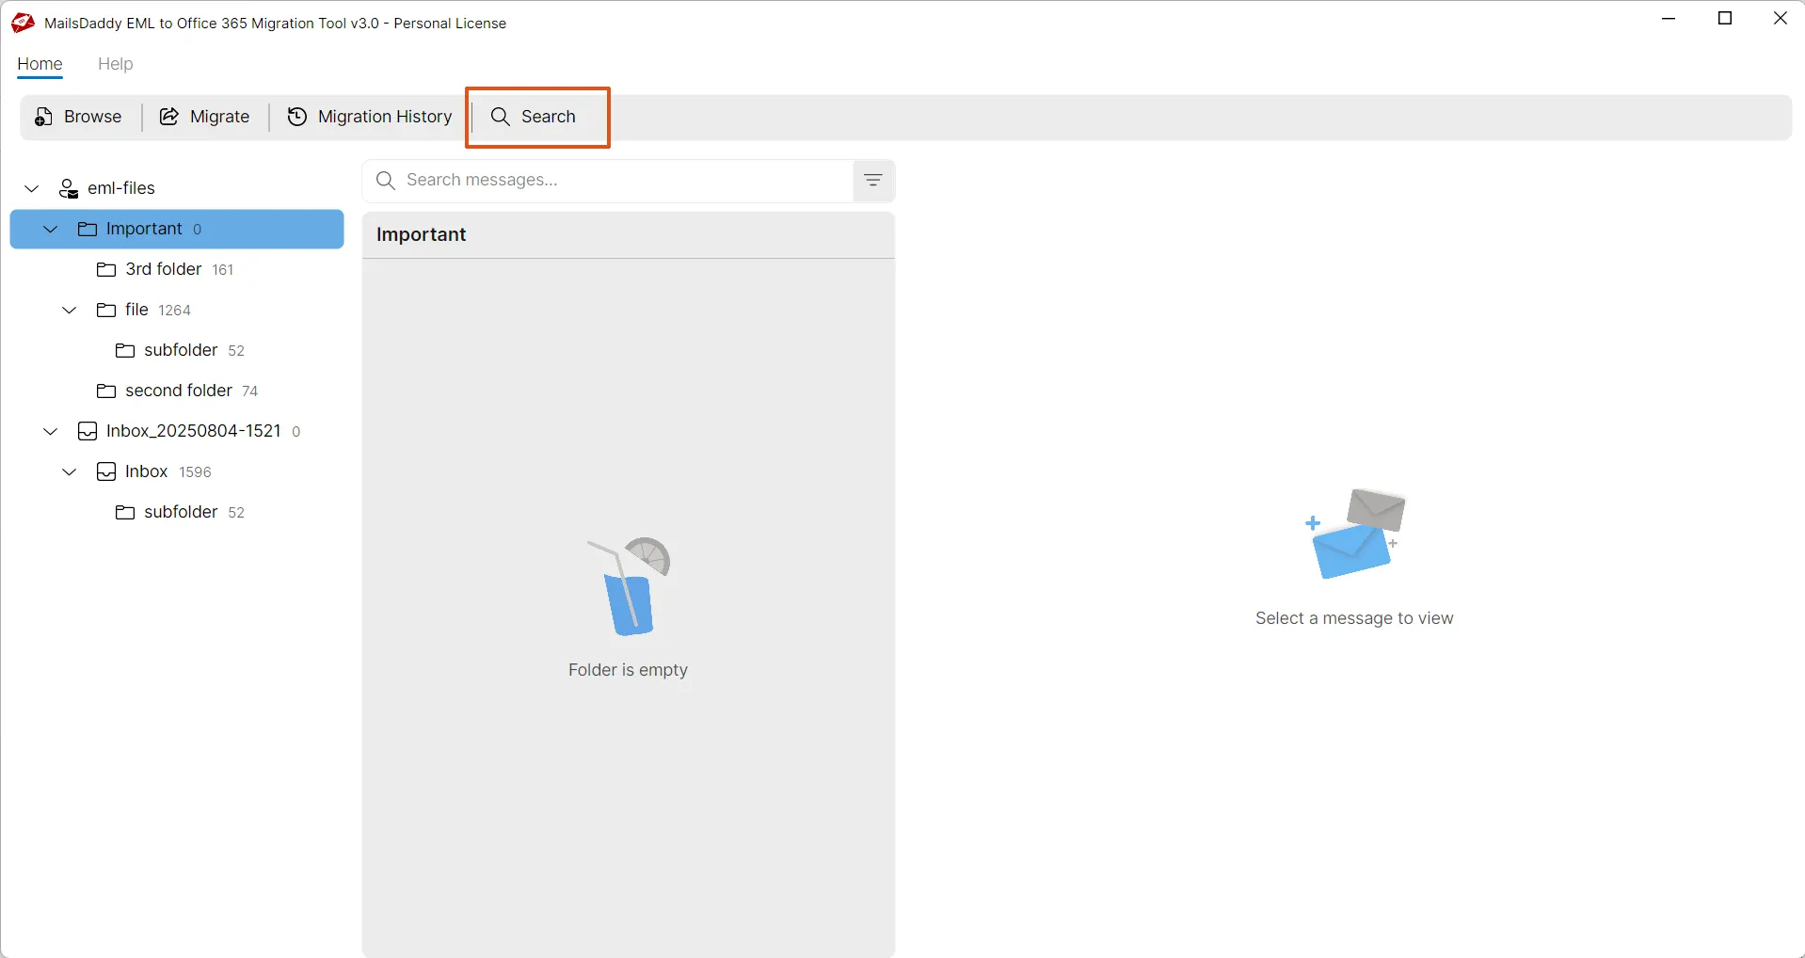Select the 3rd folder in the tree
This screenshot has width=1805, height=958.
tap(164, 269)
